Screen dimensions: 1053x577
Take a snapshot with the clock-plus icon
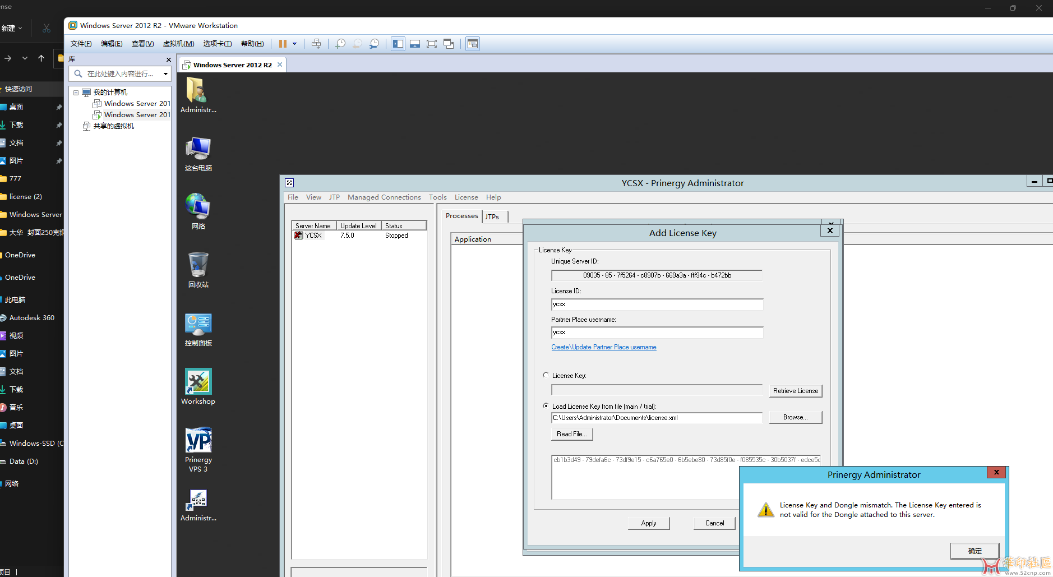tap(340, 44)
